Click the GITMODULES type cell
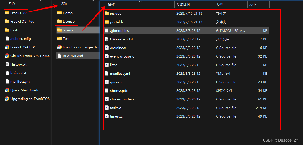Image resolution: width=303 pixels, height=145 pixels. tap(230, 31)
